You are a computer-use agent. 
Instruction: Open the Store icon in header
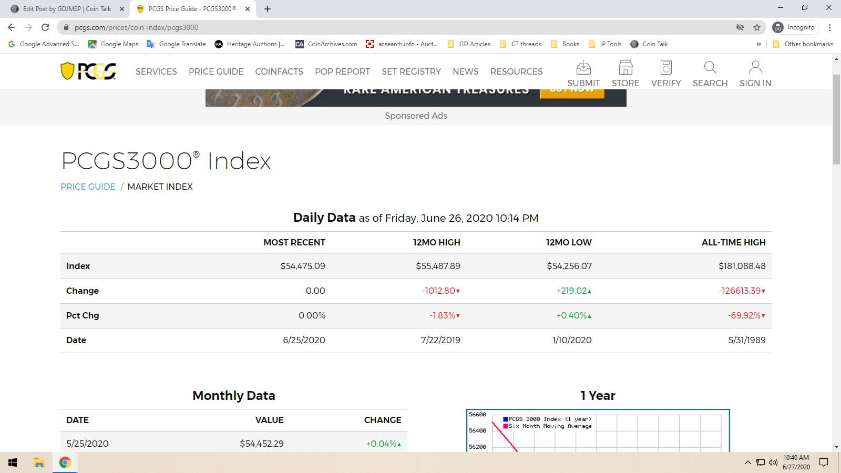pyautogui.click(x=625, y=74)
